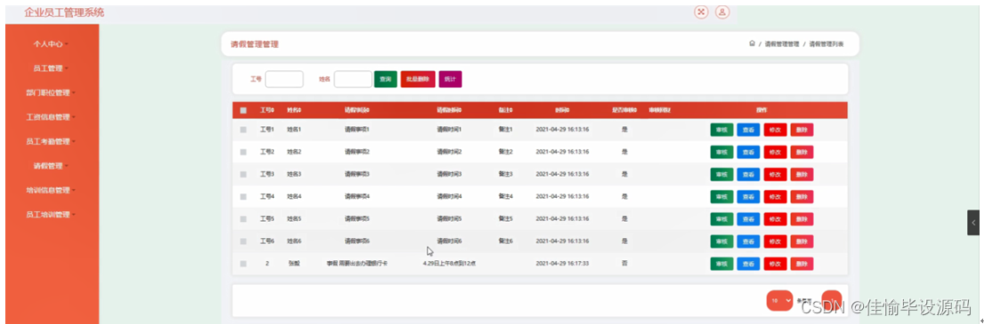Click 删除 button for row 工号4

(802, 197)
